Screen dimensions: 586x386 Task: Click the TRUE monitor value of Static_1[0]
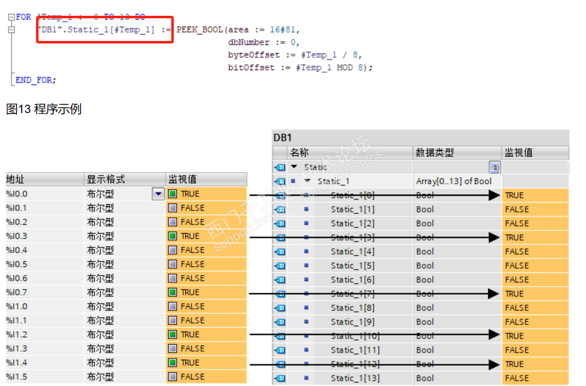[535, 195]
